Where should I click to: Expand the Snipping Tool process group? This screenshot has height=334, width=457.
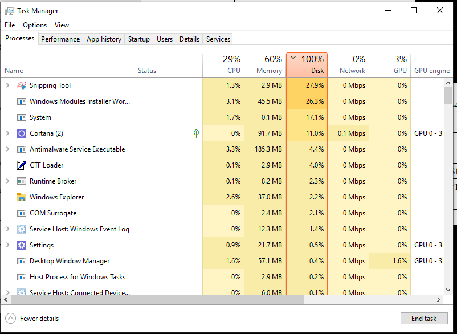(x=8, y=85)
